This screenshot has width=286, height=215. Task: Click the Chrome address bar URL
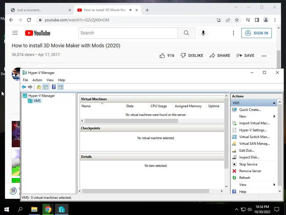[77, 20]
